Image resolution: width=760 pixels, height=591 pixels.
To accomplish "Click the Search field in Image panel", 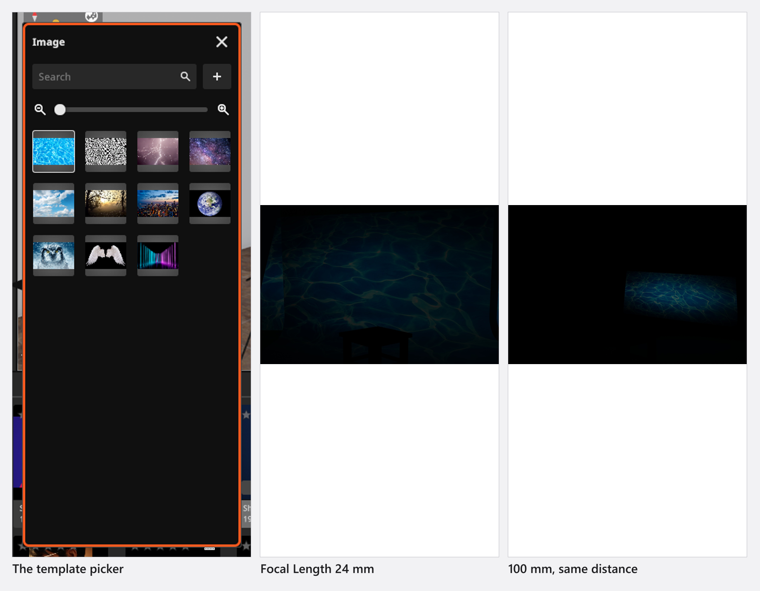I will click(x=114, y=76).
